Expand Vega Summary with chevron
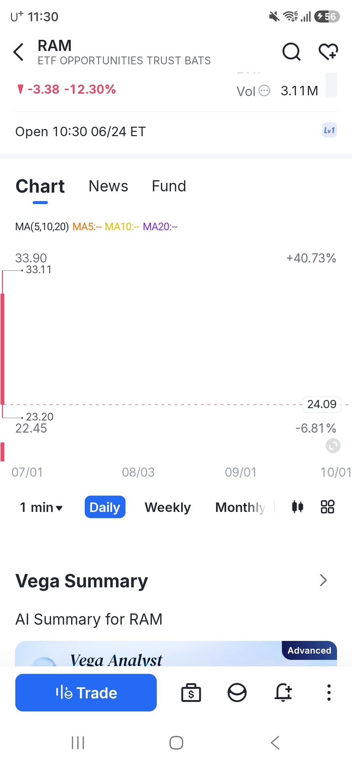The height and width of the screenshot is (764, 352). pyautogui.click(x=323, y=580)
